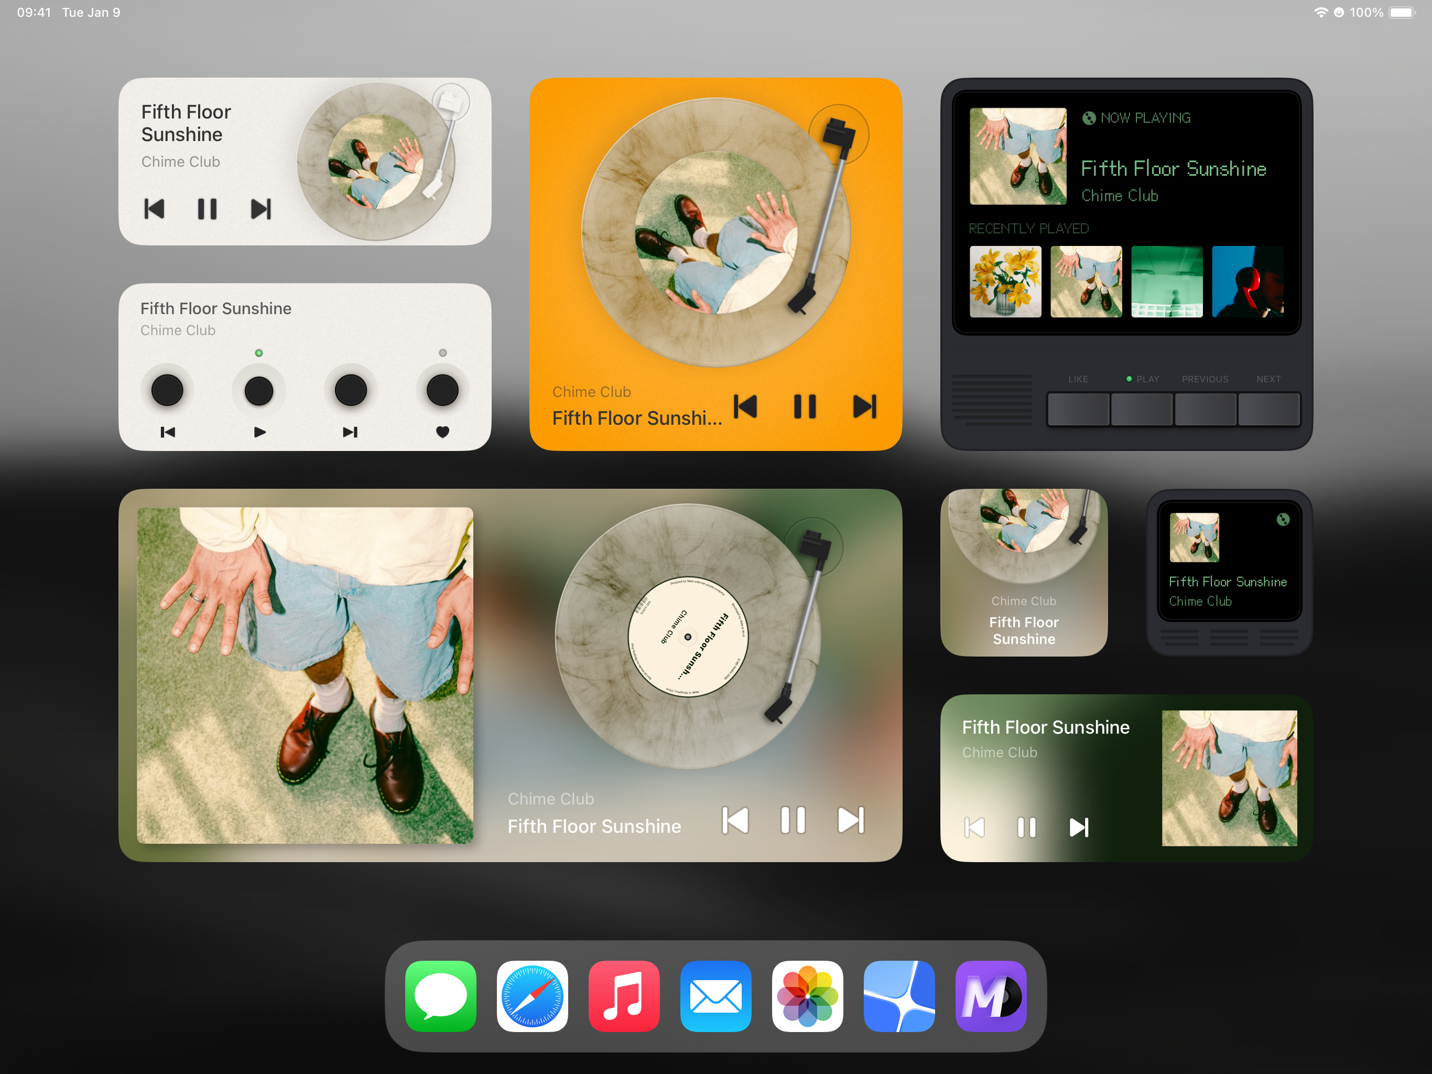The height and width of the screenshot is (1074, 1432).
Task: Pause playback in the orange turntable widget
Action: coord(805,407)
